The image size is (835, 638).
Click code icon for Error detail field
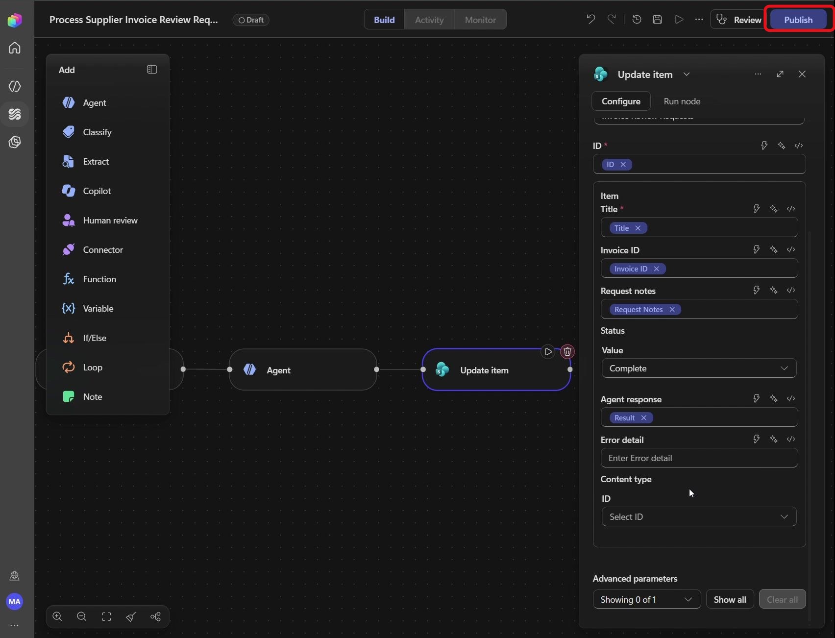point(791,439)
